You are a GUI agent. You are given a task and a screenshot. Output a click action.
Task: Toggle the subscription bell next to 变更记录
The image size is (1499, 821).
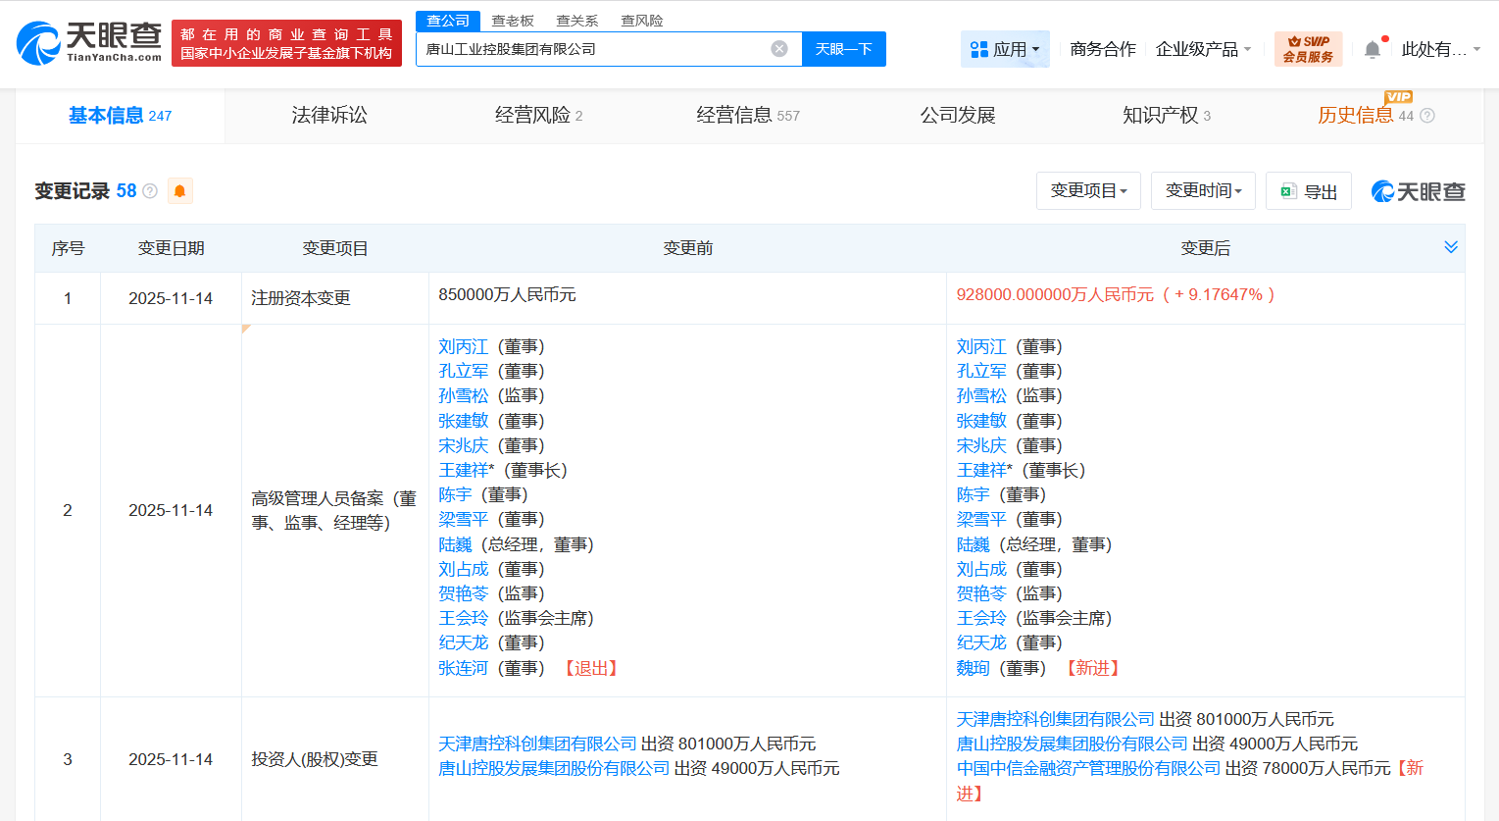point(179,190)
